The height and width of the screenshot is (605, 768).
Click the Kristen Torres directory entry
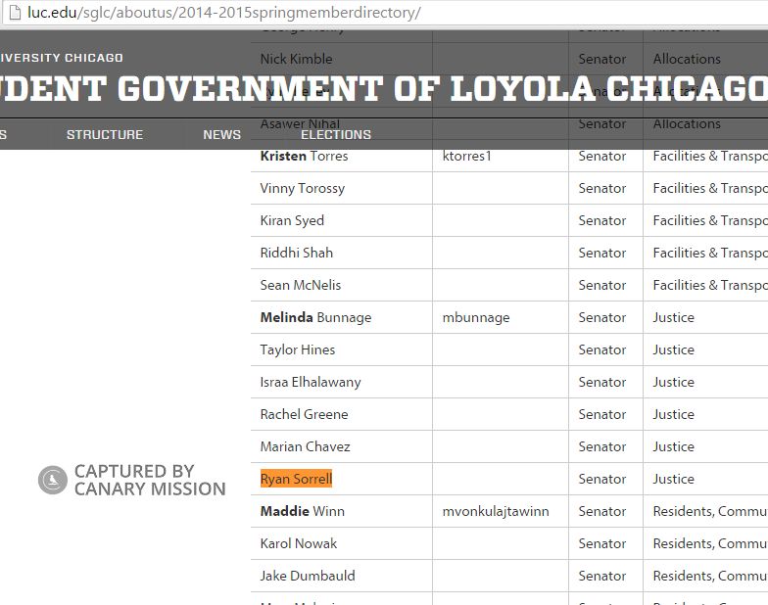point(304,156)
